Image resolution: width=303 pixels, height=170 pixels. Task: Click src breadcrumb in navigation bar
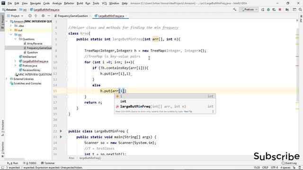(x=23, y=9)
